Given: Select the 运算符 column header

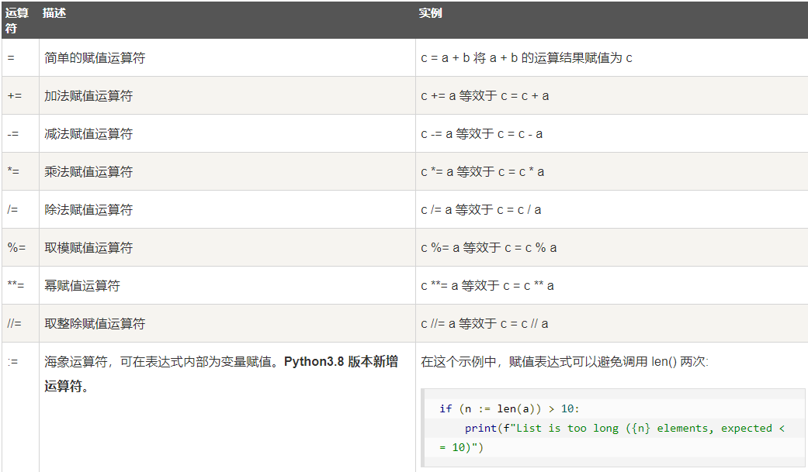Looking at the screenshot, I should [x=16, y=21].
